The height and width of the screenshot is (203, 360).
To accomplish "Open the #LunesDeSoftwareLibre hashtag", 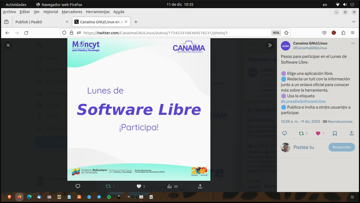I will [303, 101].
